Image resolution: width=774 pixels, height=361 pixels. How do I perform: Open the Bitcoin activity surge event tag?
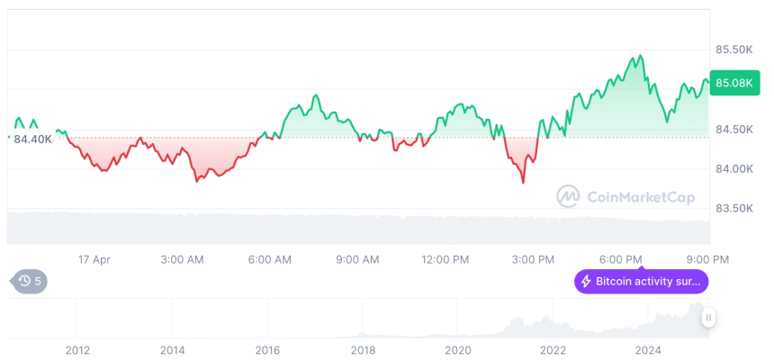642,281
